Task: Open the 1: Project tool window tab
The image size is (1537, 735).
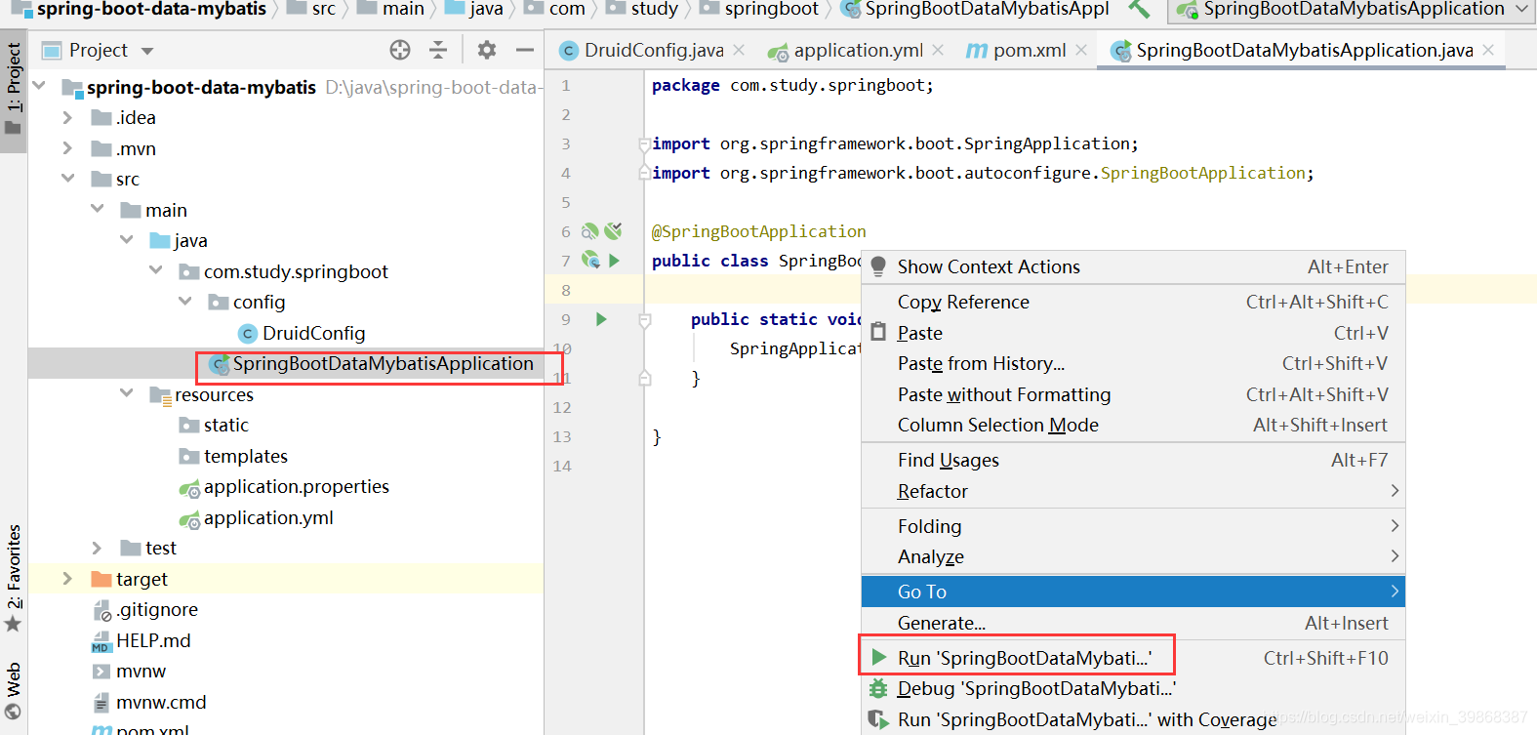Action: tap(14, 89)
